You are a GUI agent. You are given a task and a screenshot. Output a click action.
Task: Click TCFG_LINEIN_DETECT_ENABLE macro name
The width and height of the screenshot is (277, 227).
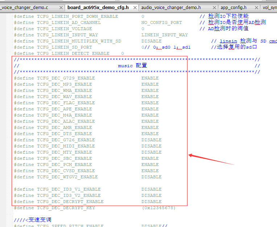(73, 53)
